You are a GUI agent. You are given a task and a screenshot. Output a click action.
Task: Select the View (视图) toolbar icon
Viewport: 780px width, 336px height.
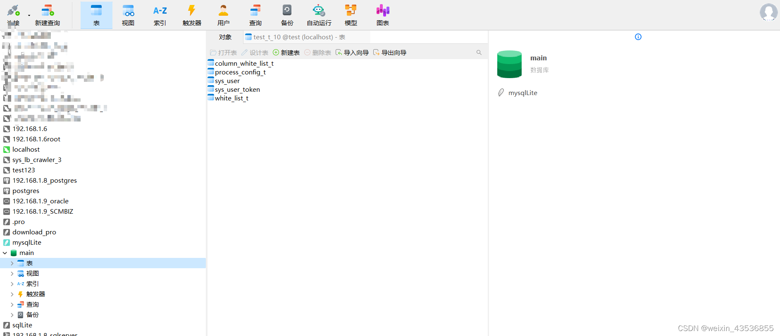pos(128,15)
